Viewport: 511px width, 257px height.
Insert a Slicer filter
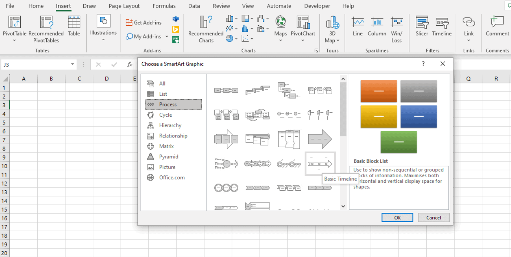[x=422, y=27]
